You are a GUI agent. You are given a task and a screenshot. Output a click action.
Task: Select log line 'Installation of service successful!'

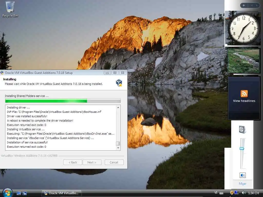[27, 142]
